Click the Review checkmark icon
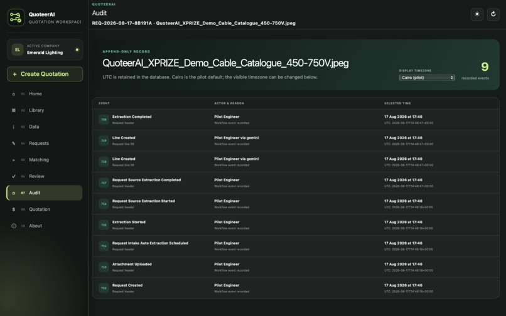Image resolution: width=506 pixels, height=316 pixels. [14, 176]
